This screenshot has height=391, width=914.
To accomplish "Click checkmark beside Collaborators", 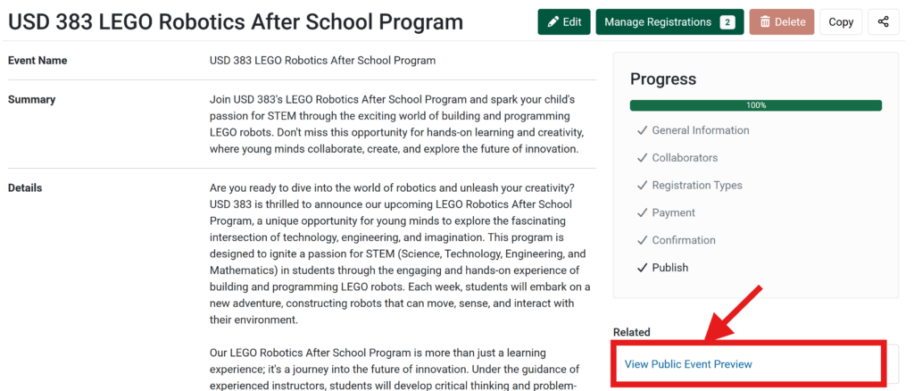I will 642,158.
